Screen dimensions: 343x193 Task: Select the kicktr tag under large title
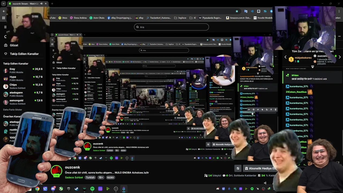tap(111, 177)
